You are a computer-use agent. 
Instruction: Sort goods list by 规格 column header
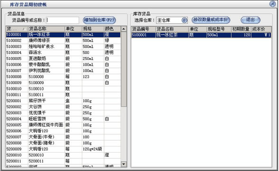point(93,29)
